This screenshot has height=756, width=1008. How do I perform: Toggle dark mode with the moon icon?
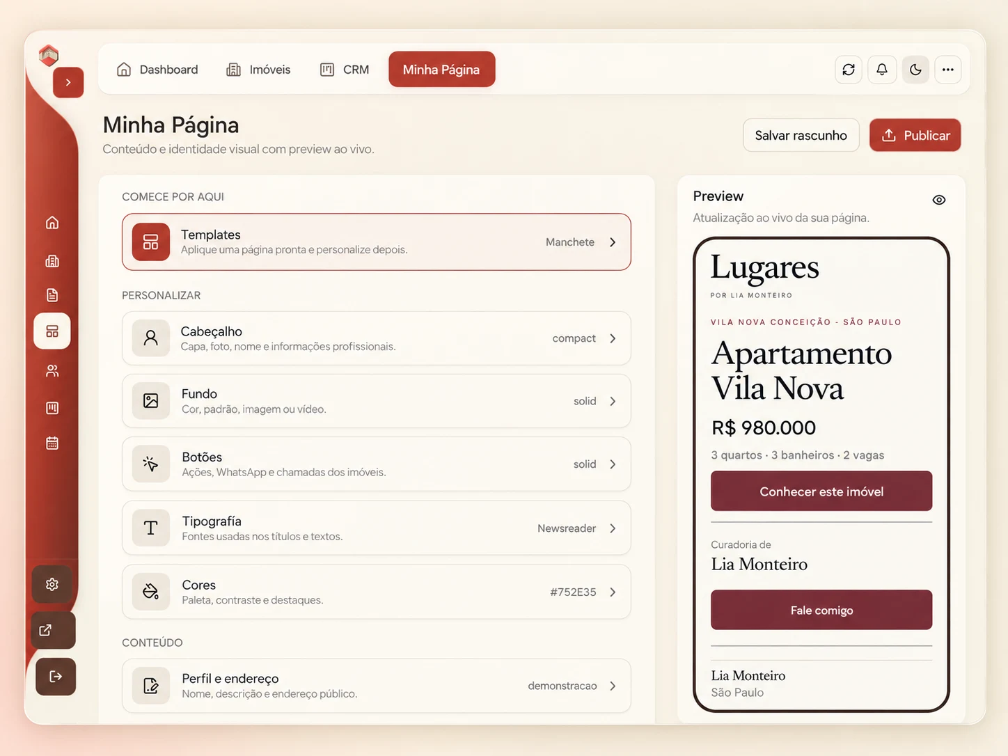pos(915,70)
